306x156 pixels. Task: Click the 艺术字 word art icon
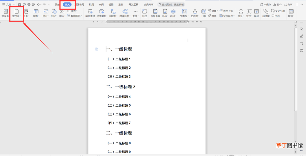(195, 11)
